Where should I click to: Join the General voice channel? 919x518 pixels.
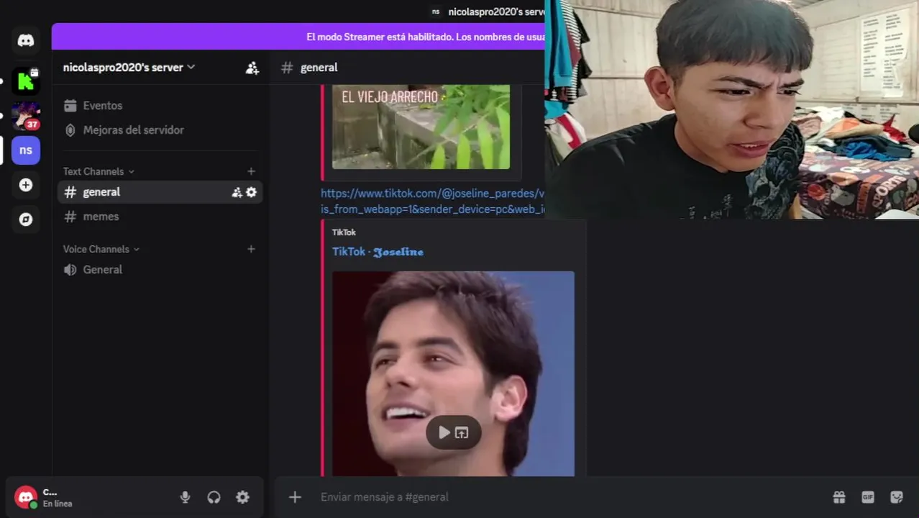160,270
